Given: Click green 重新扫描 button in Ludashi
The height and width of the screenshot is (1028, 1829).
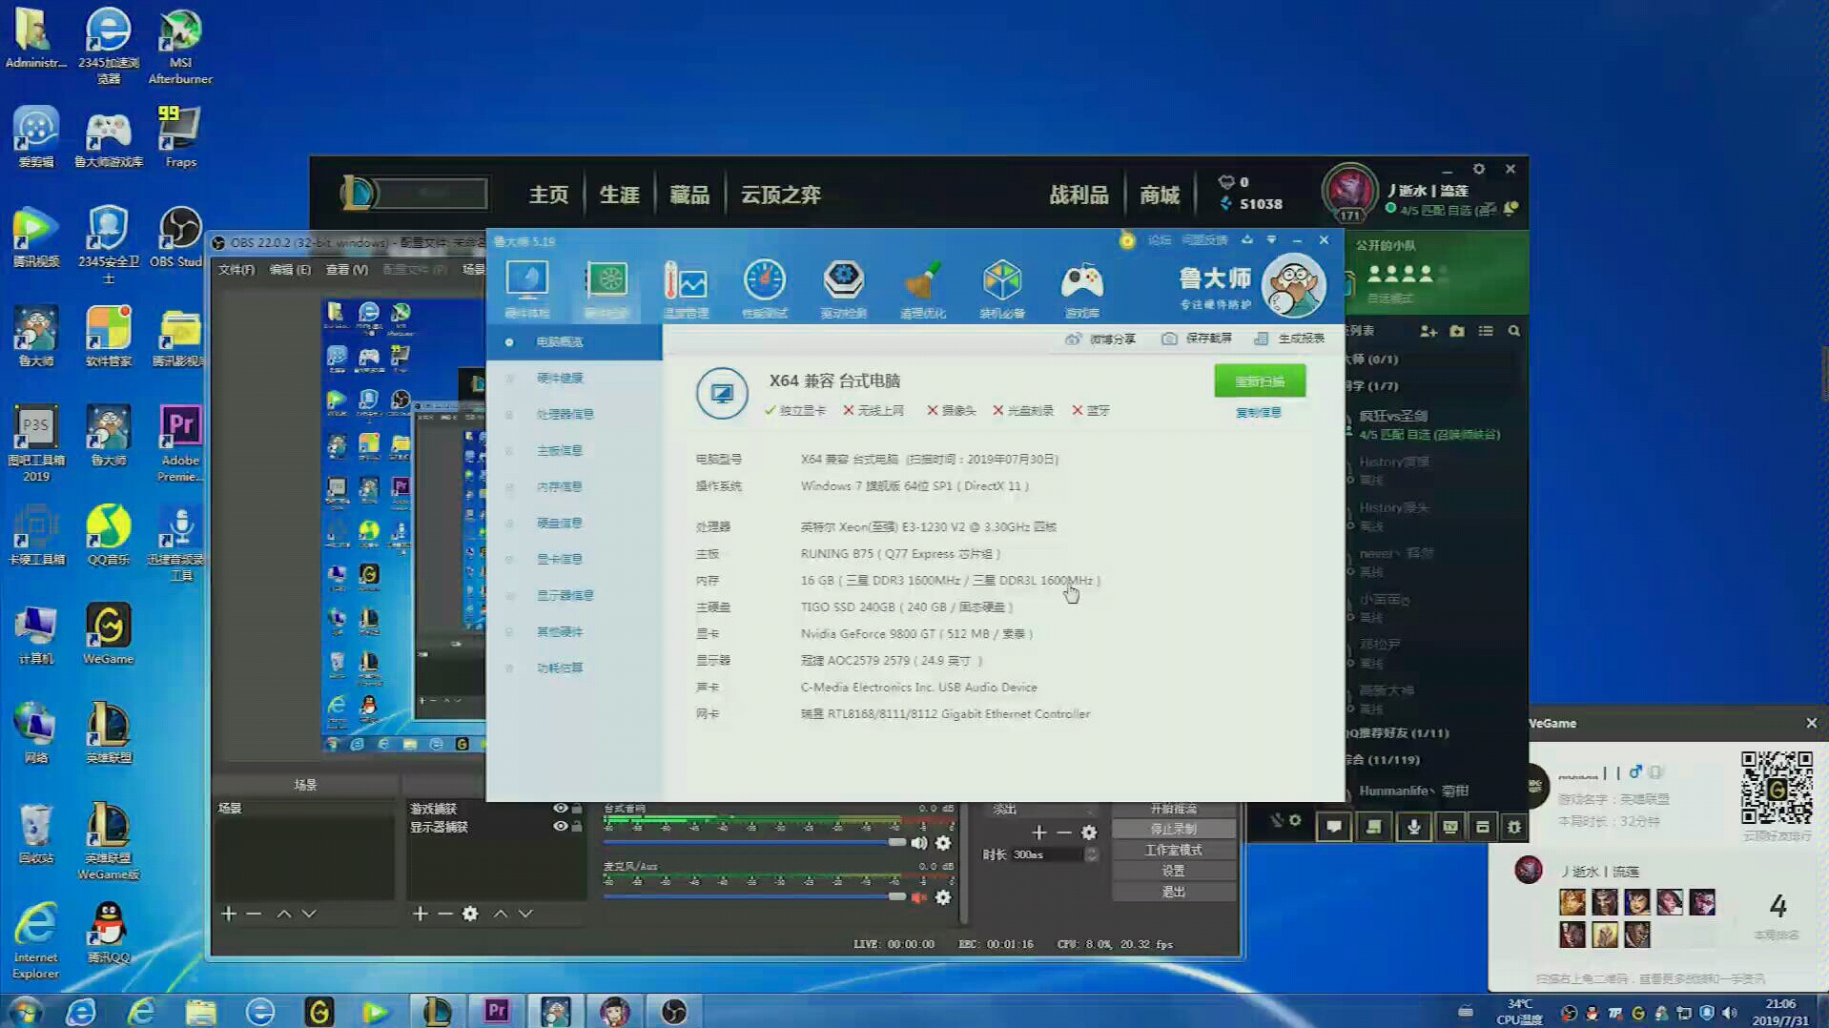Looking at the screenshot, I should (x=1260, y=381).
